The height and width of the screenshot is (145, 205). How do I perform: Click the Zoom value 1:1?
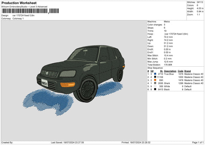coord(198,14)
